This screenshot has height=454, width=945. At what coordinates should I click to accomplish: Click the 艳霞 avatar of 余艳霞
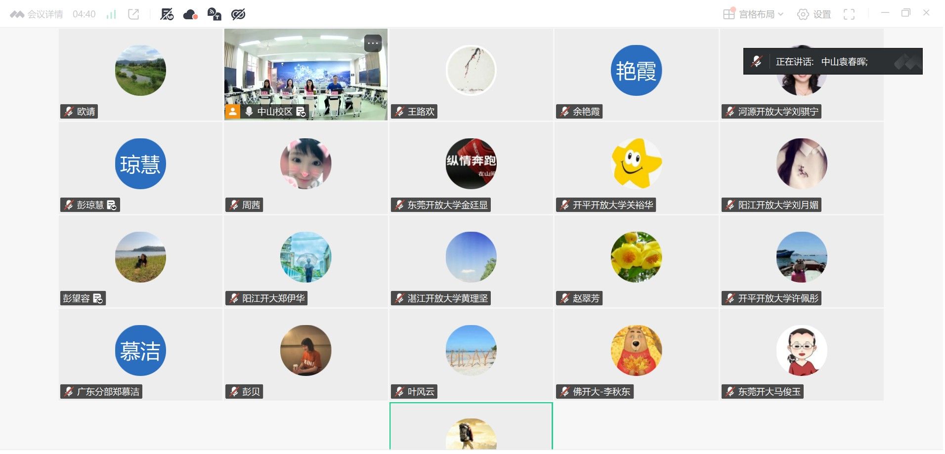coord(636,71)
